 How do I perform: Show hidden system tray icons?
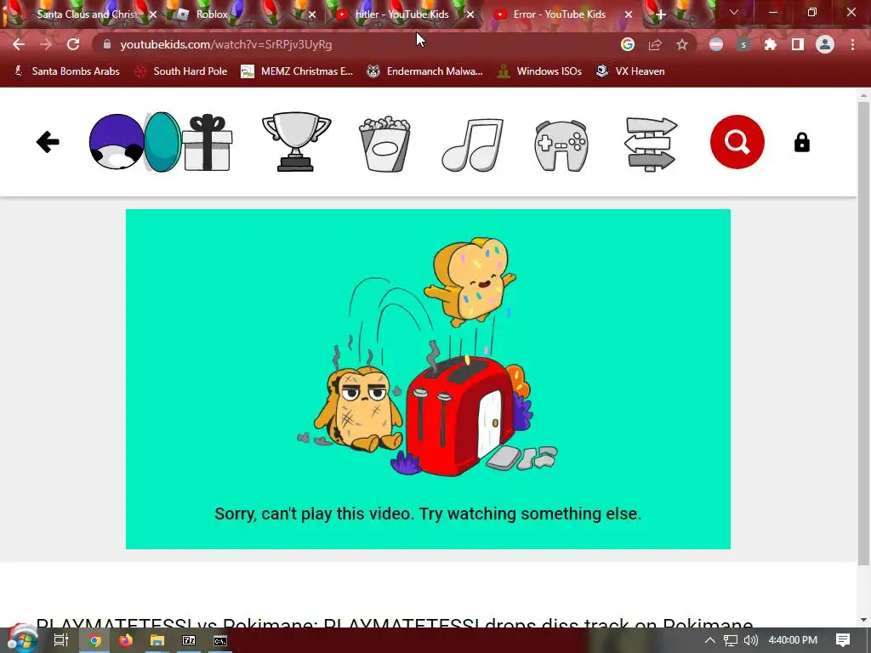710,640
